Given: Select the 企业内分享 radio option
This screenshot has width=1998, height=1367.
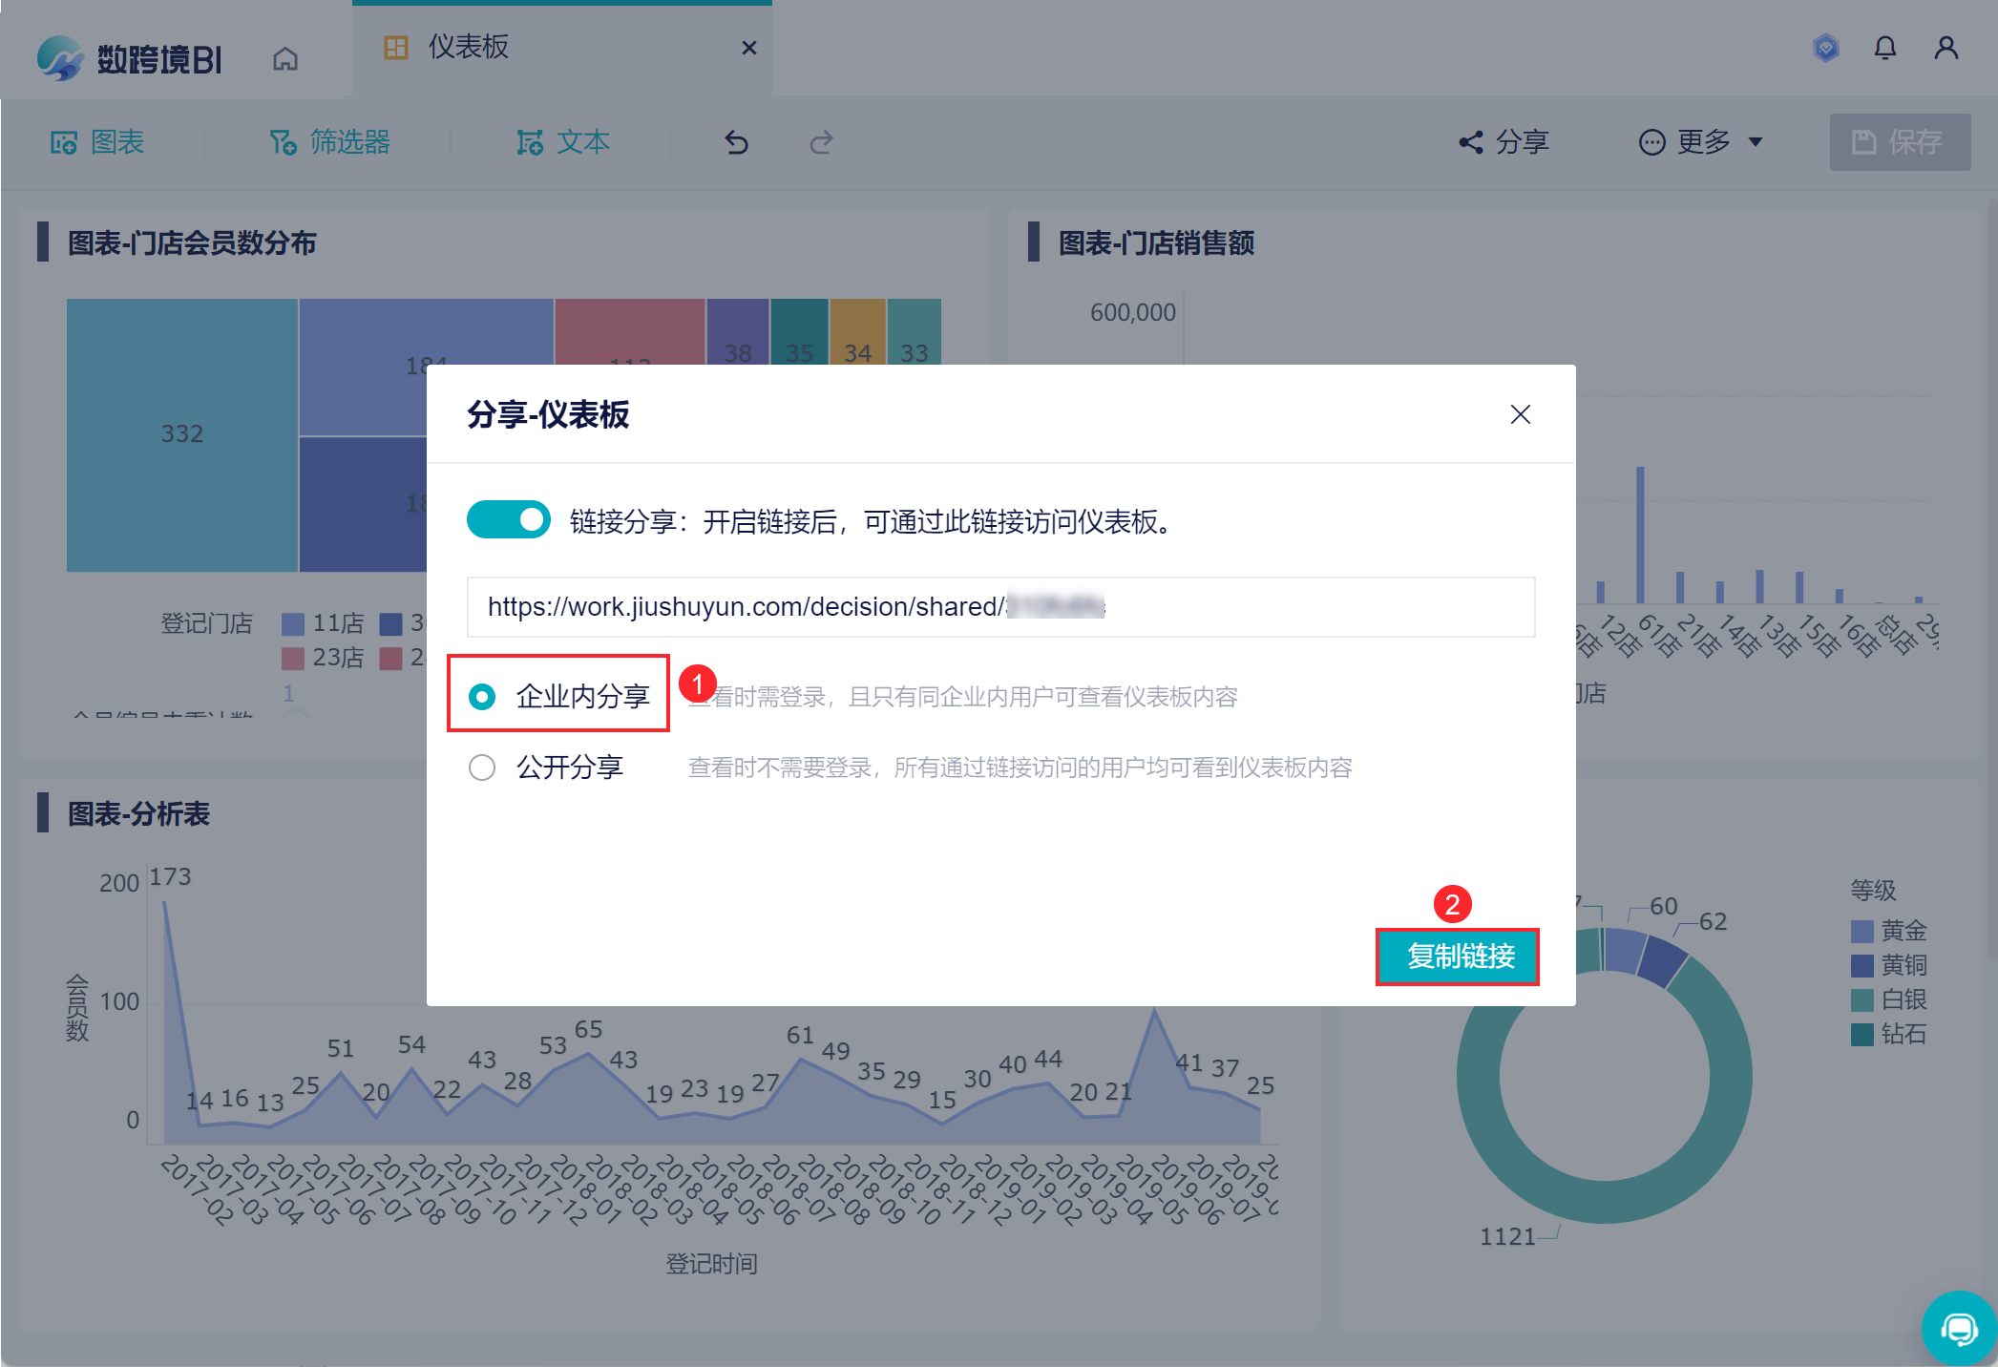Looking at the screenshot, I should [x=482, y=697].
